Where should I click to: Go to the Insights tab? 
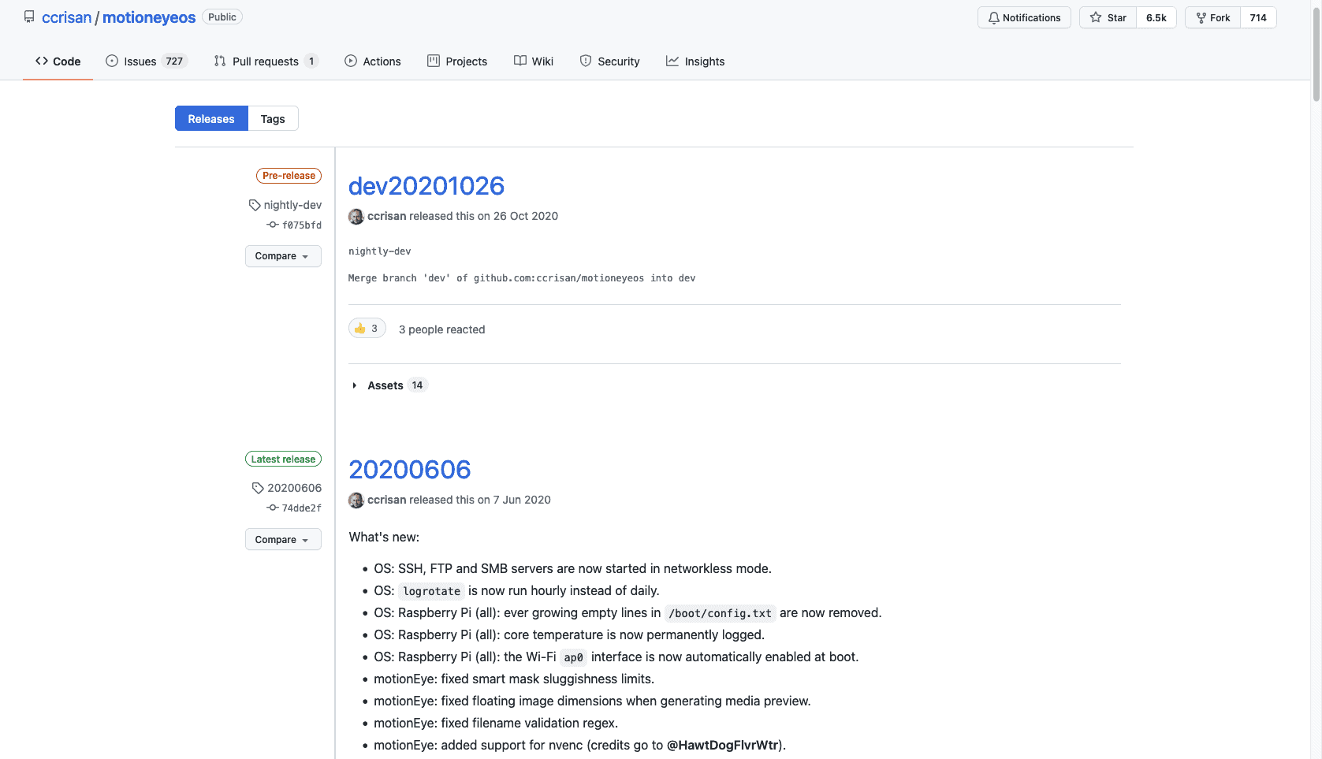click(695, 61)
